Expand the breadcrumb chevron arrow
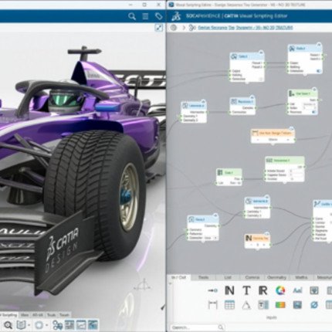This screenshot has width=332, height=332. (184, 28)
